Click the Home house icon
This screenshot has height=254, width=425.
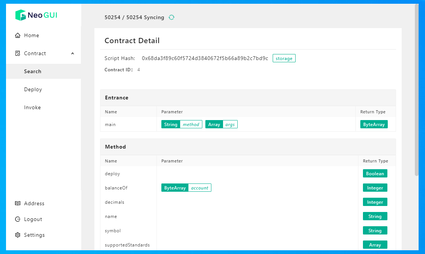click(x=18, y=36)
